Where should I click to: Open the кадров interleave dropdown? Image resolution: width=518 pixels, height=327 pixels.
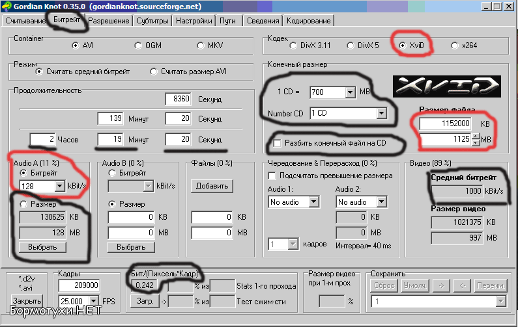pyautogui.click(x=293, y=244)
